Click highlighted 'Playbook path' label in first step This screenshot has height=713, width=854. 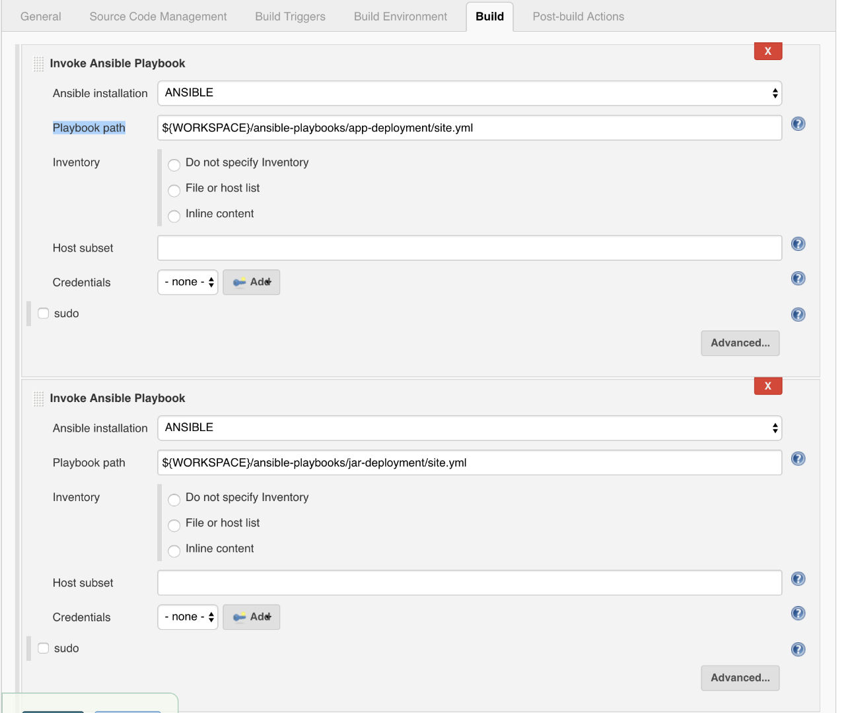click(89, 128)
